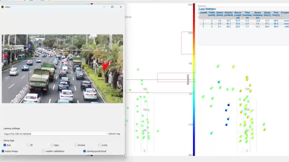Toggle the box tag checkbox
Image resolution: width=289 pixels, height=162 pixels.
5,145
